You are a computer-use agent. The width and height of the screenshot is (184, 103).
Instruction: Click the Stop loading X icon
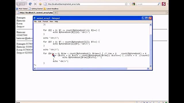(x=35, y=4)
